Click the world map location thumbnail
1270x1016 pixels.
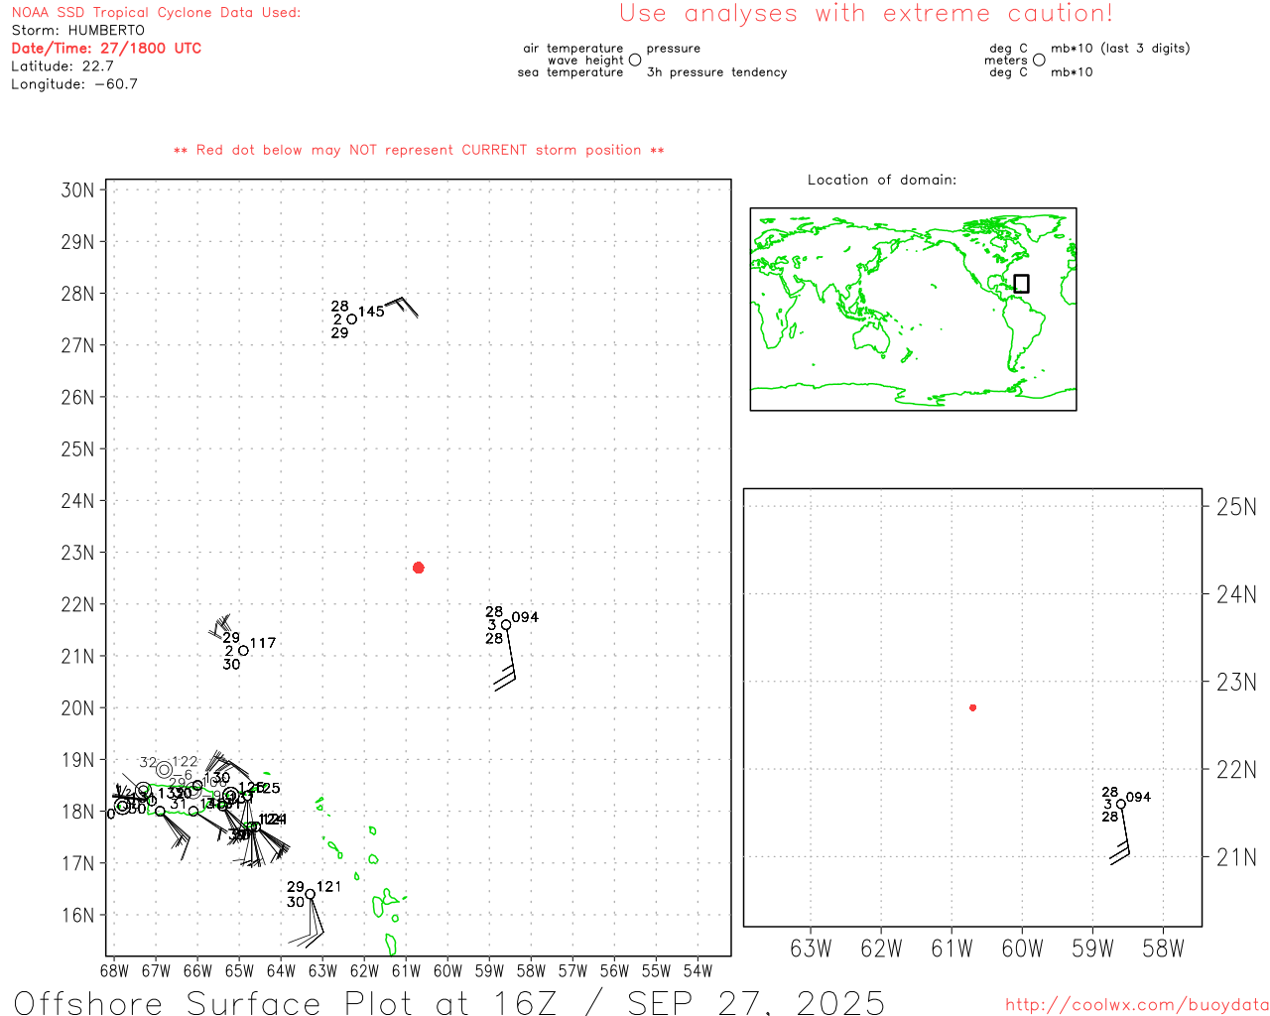(913, 309)
